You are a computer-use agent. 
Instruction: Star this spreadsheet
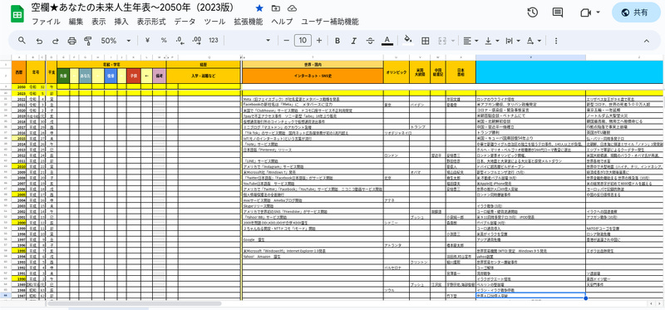(x=259, y=8)
